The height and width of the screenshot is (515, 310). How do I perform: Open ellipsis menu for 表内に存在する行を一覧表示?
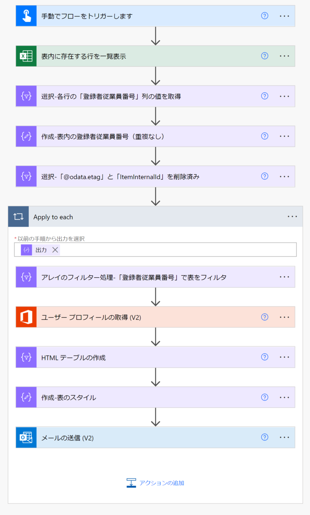tap(285, 56)
